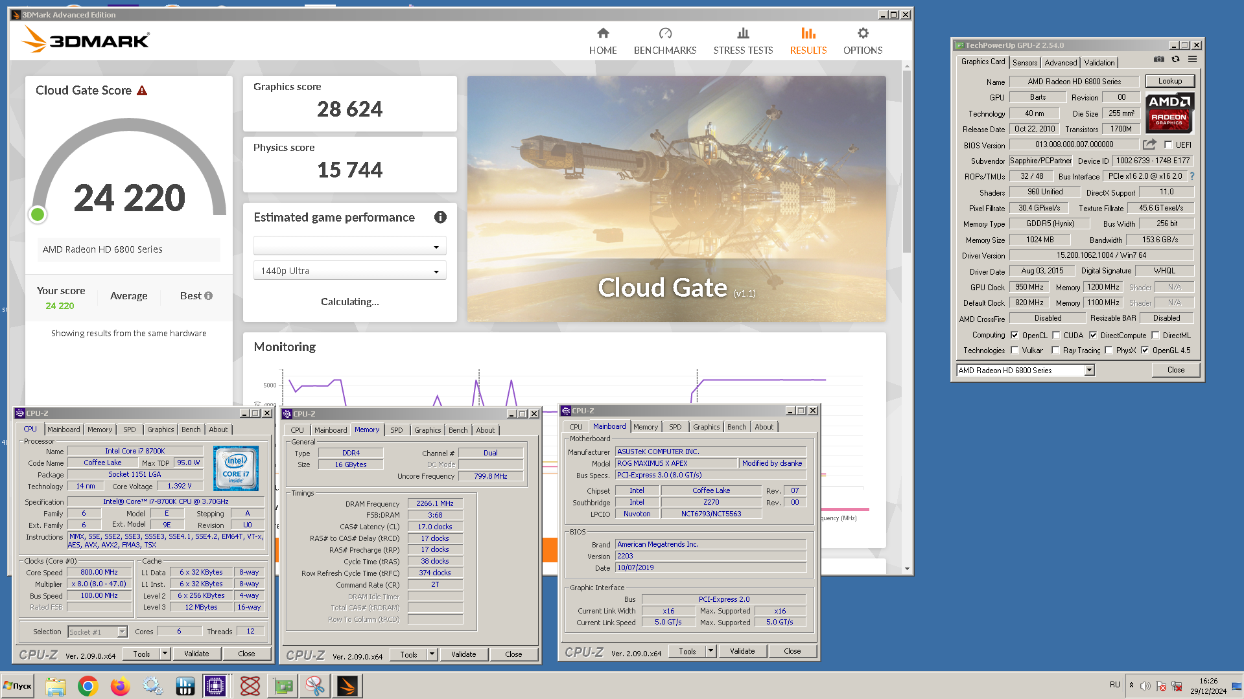
Task: Toggle CUDA checkbox in GPU-Z
Action: point(1056,336)
